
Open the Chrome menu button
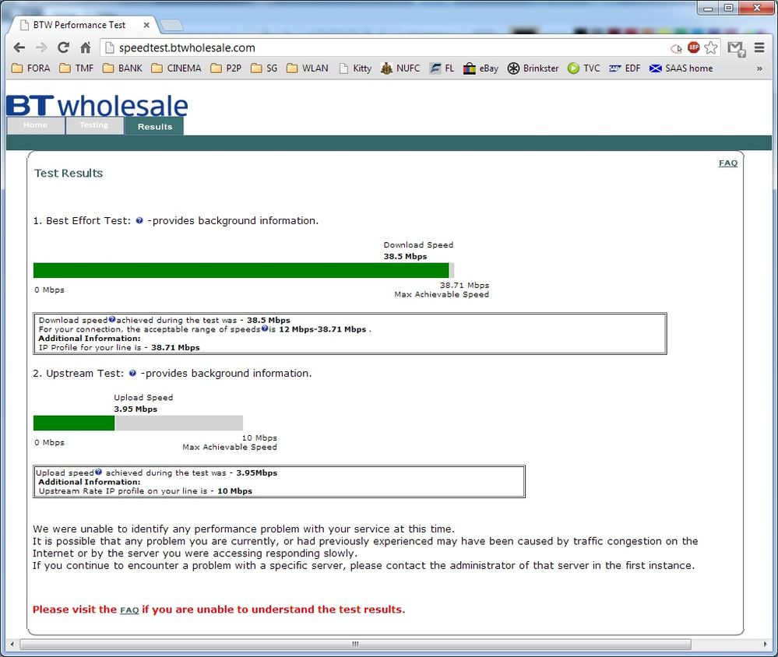[x=759, y=47]
